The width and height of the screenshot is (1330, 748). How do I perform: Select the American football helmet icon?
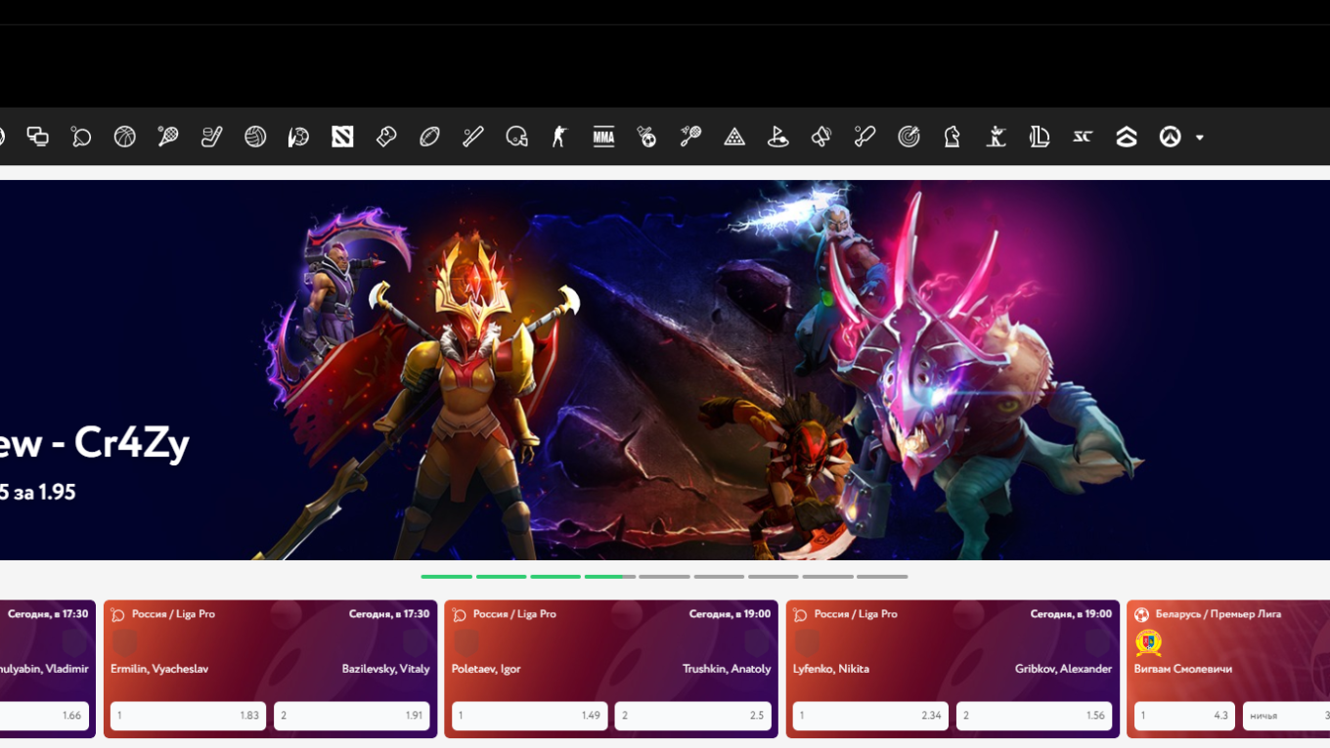click(x=516, y=137)
